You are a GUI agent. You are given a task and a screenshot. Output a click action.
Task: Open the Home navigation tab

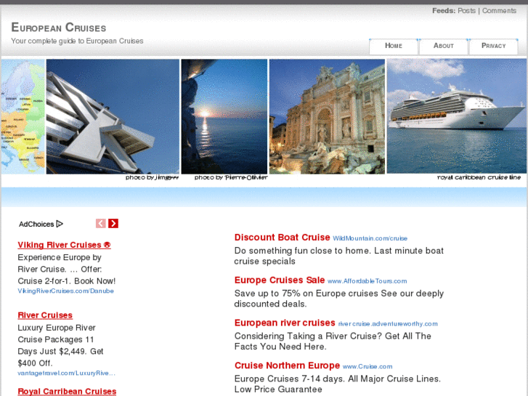point(394,46)
